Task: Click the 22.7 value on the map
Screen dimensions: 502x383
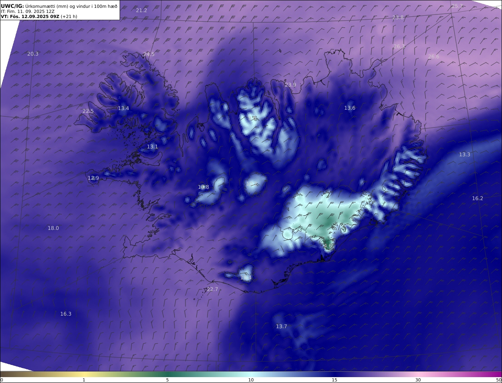Action: 212,289
